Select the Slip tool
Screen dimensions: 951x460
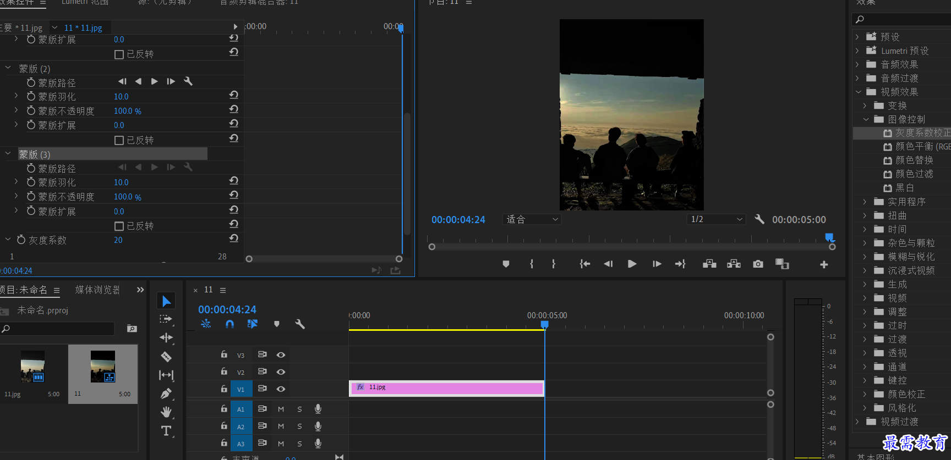point(166,375)
